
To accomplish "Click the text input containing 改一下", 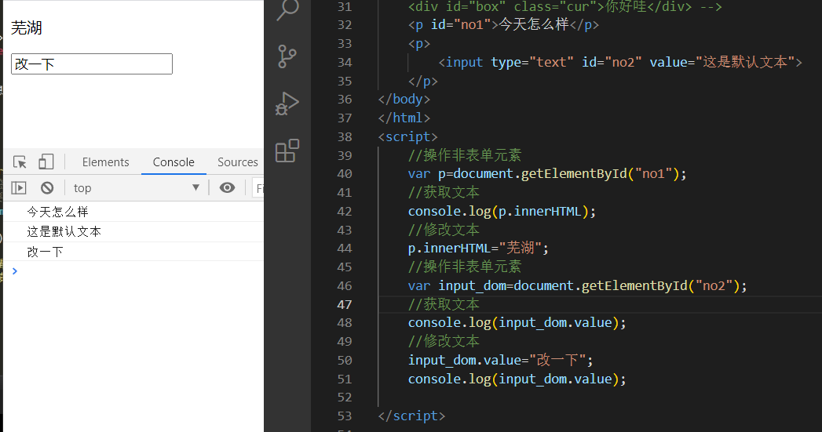I will 92,64.
